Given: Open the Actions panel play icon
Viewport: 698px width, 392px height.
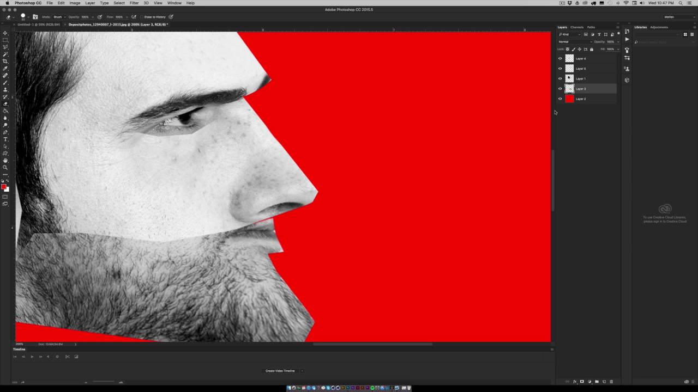Looking at the screenshot, I should click(x=627, y=40).
